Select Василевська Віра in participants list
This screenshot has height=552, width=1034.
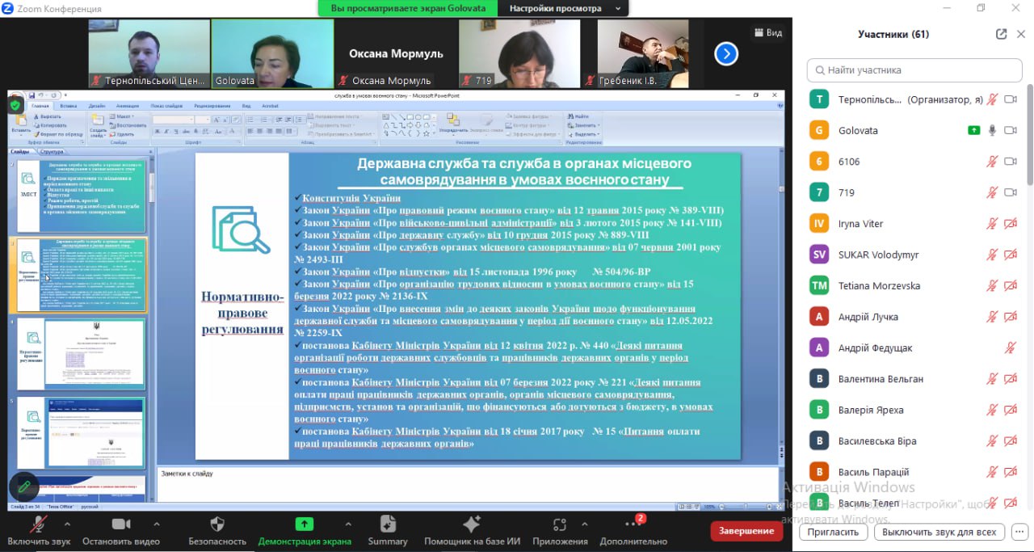(x=913, y=441)
